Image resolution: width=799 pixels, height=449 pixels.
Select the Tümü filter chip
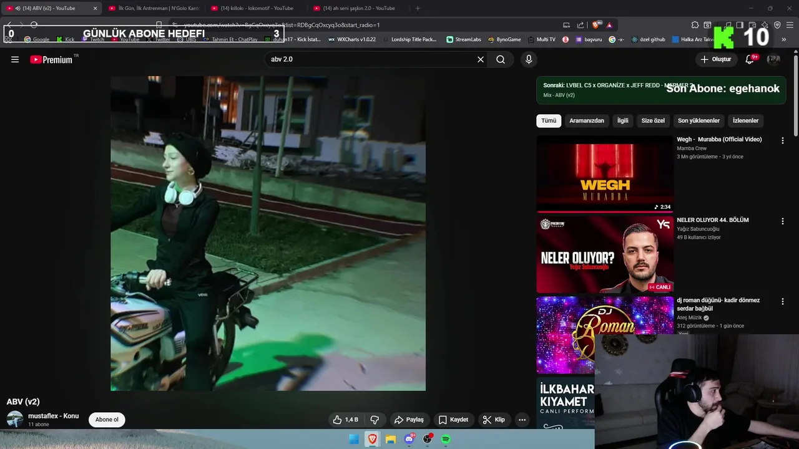click(x=549, y=120)
